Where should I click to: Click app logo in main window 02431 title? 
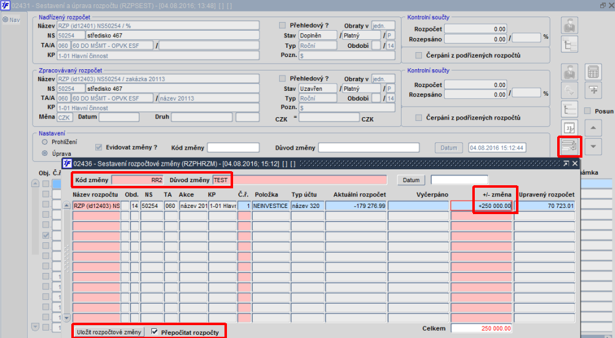6,6
